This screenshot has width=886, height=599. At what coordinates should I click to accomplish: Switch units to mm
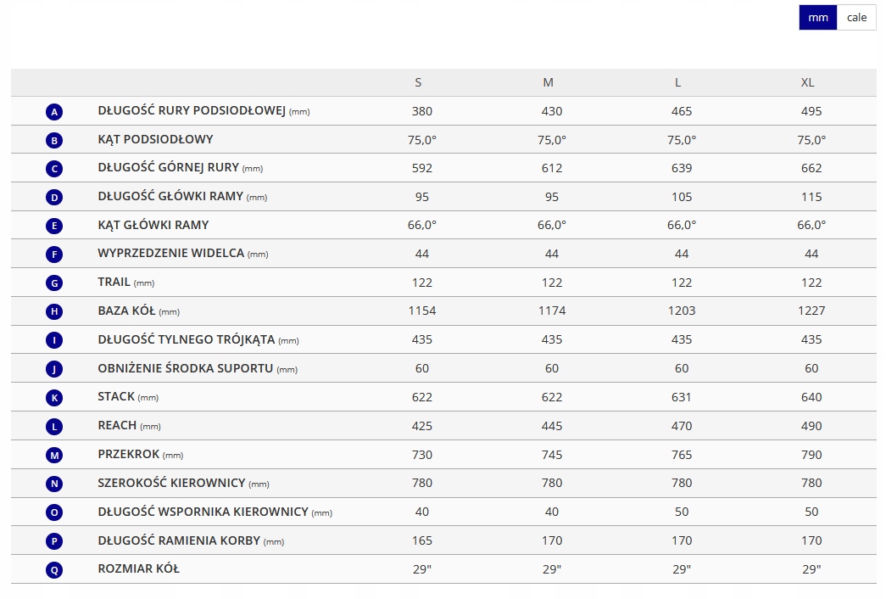817,17
